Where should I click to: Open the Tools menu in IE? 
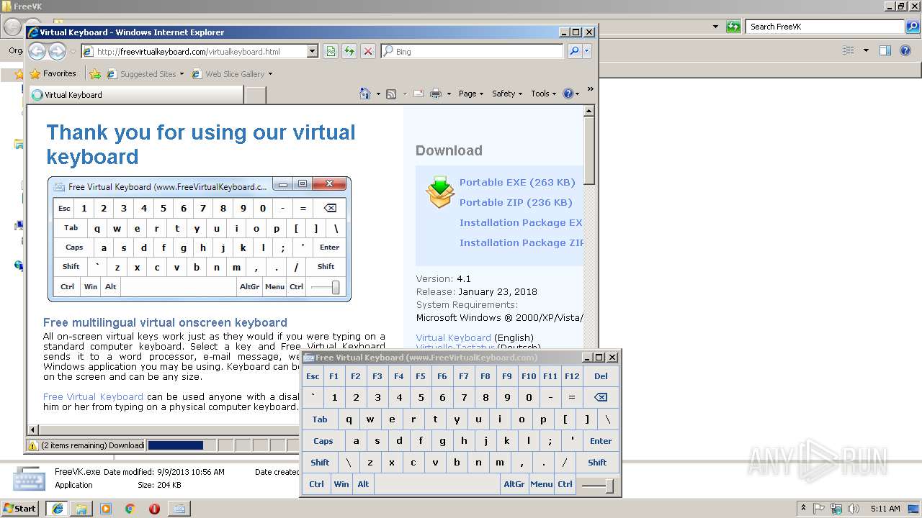[544, 94]
